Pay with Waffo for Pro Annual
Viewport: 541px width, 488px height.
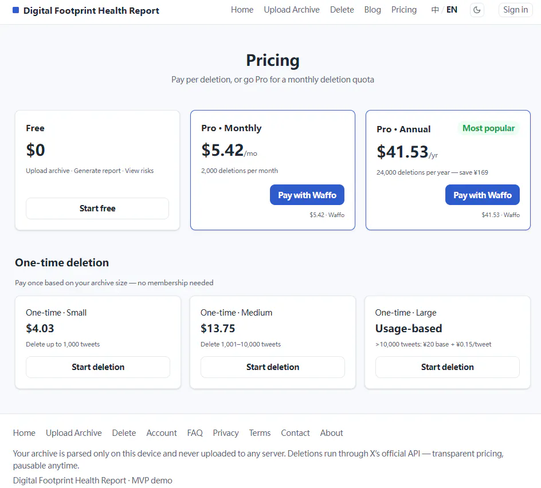tap(483, 195)
